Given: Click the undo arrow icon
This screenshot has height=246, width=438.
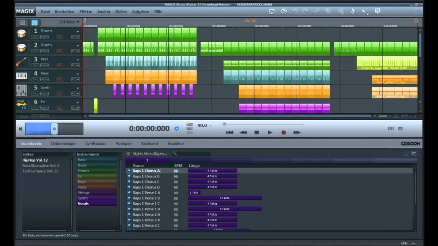Looking at the screenshot, I should coord(295,12).
